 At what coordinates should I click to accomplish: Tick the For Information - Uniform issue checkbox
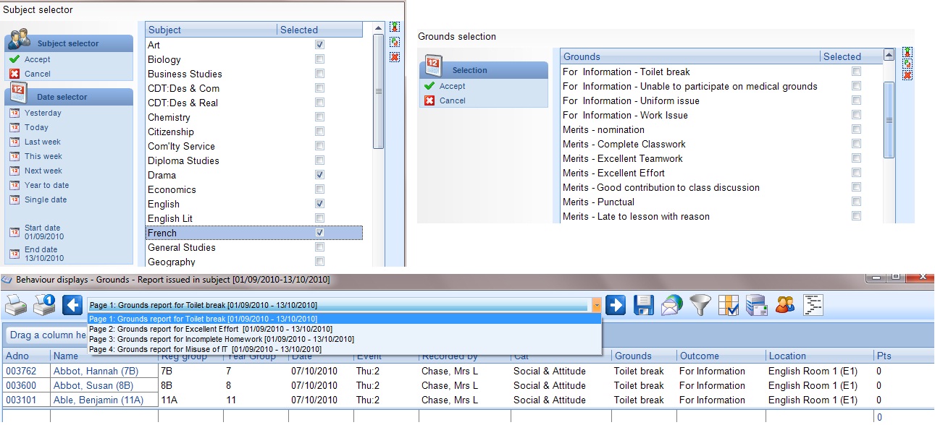pos(857,100)
